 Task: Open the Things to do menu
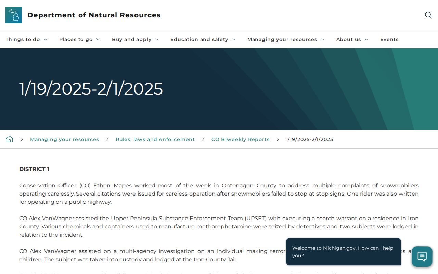click(26, 39)
